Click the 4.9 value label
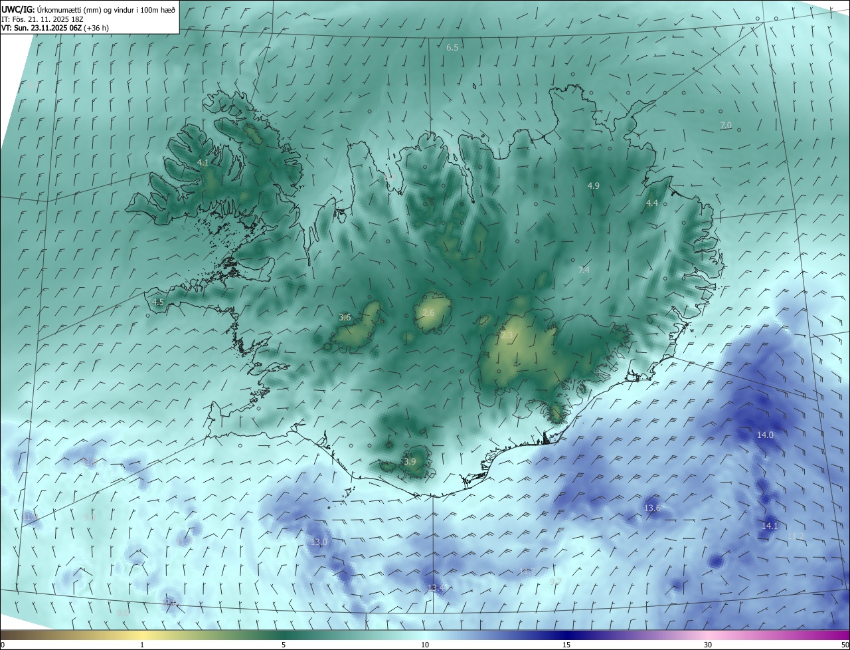The width and height of the screenshot is (850, 650). [594, 185]
